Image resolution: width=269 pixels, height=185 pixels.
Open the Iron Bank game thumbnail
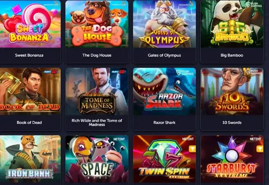pyautogui.click(x=30, y=159)
